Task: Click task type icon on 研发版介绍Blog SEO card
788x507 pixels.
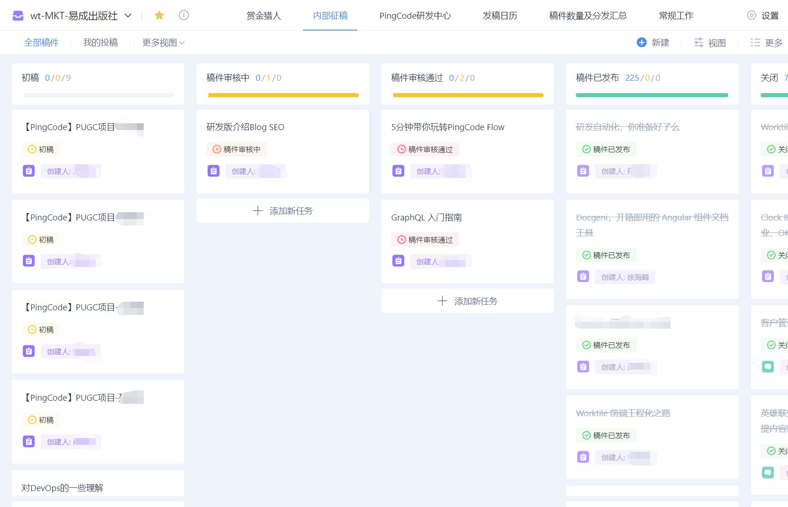Action: [x=214, y=171]
